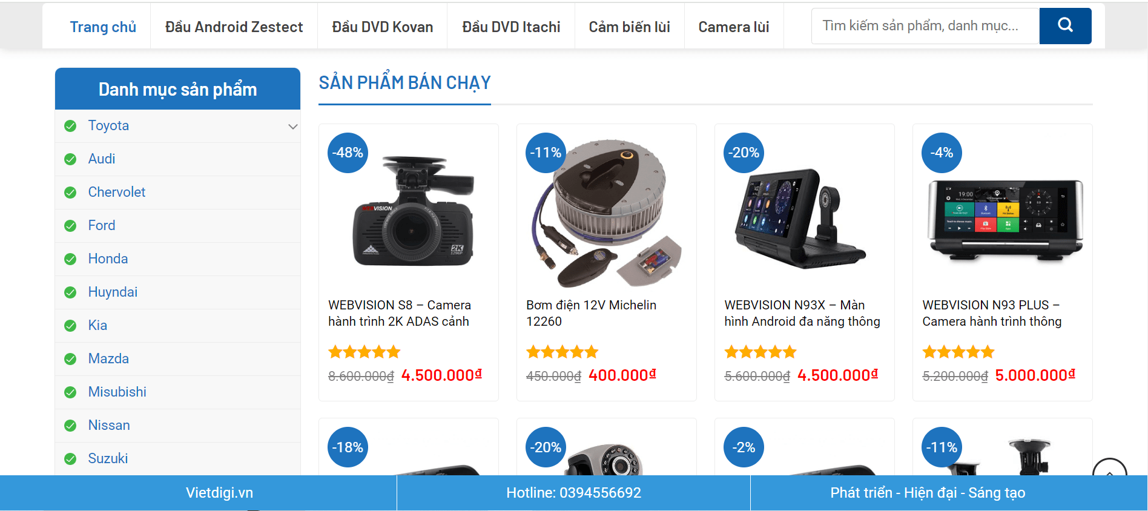Open the Chervolet category link
1148x511 pixels.
tap(117, 192)
